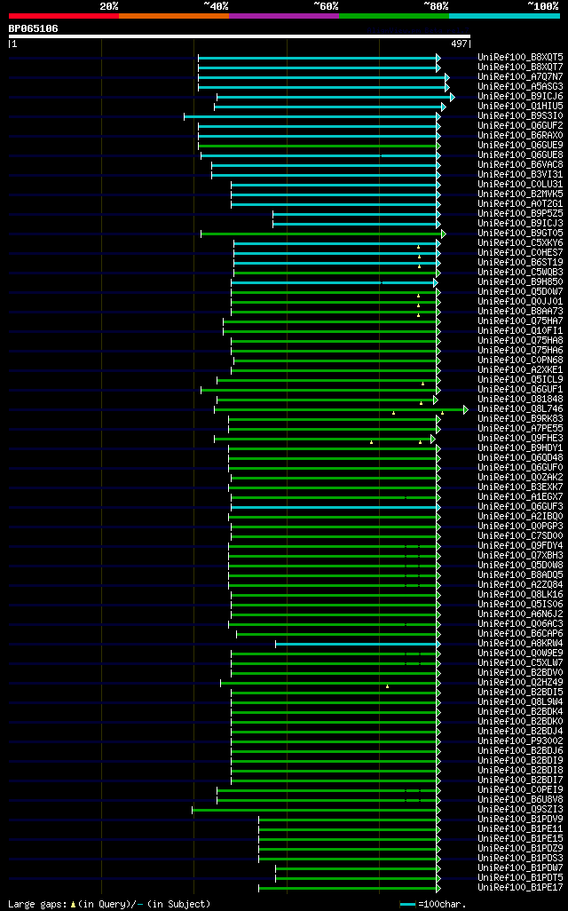
Task: Open the UniRef100_B9ICJ6 hit label
Action: (520, 97)
